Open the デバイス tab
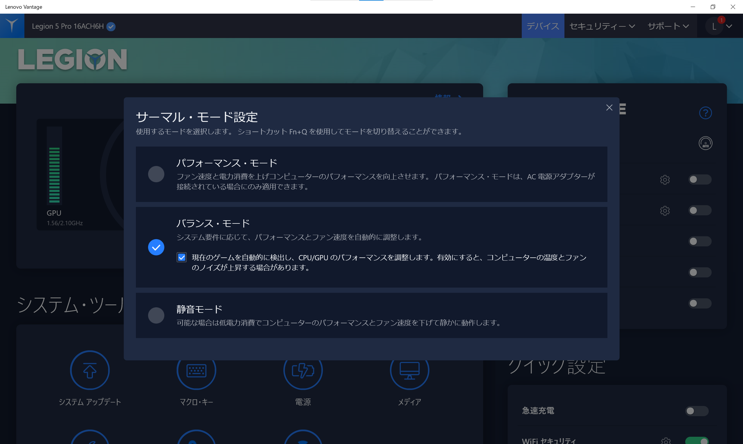The image size is (743, 444). click(543, 26)
